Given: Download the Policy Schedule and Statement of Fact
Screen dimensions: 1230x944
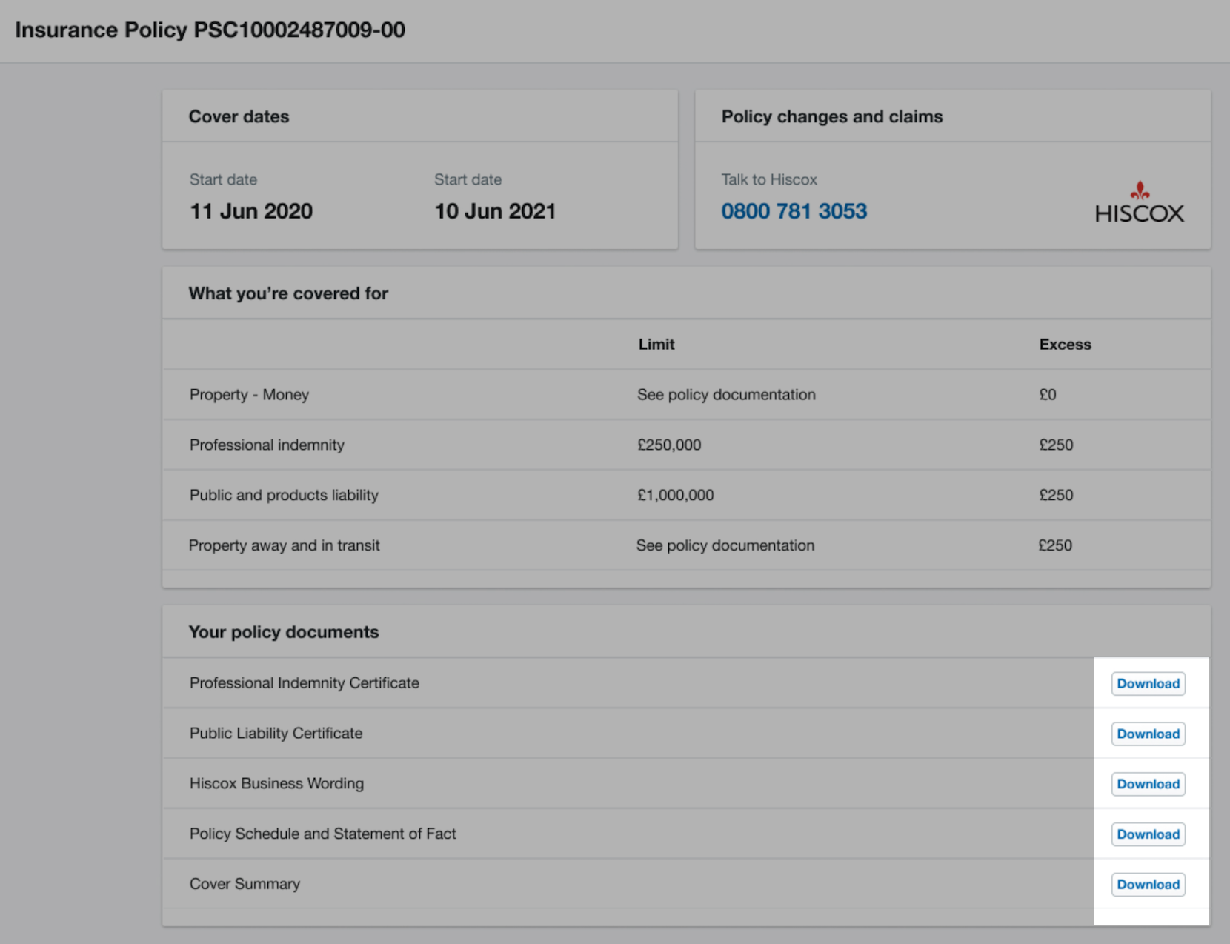Looking at the screenshot, I should (1148, 834).
